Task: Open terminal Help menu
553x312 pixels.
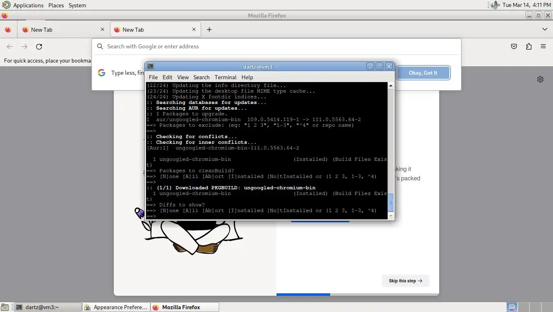Action: coord(247,77)
